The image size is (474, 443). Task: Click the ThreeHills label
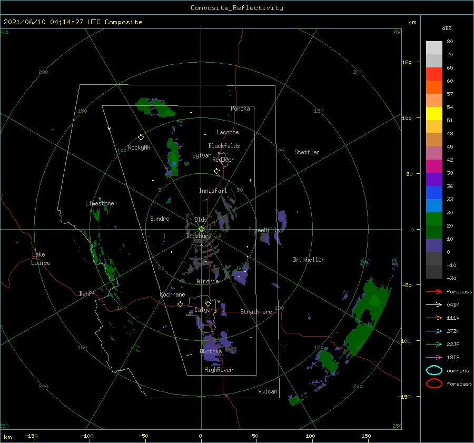pos(264,230)
